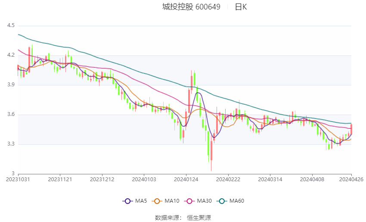Screen dimensions: 366x222
Task: Toggle the MA60 legend series
Action: (230, 201)
